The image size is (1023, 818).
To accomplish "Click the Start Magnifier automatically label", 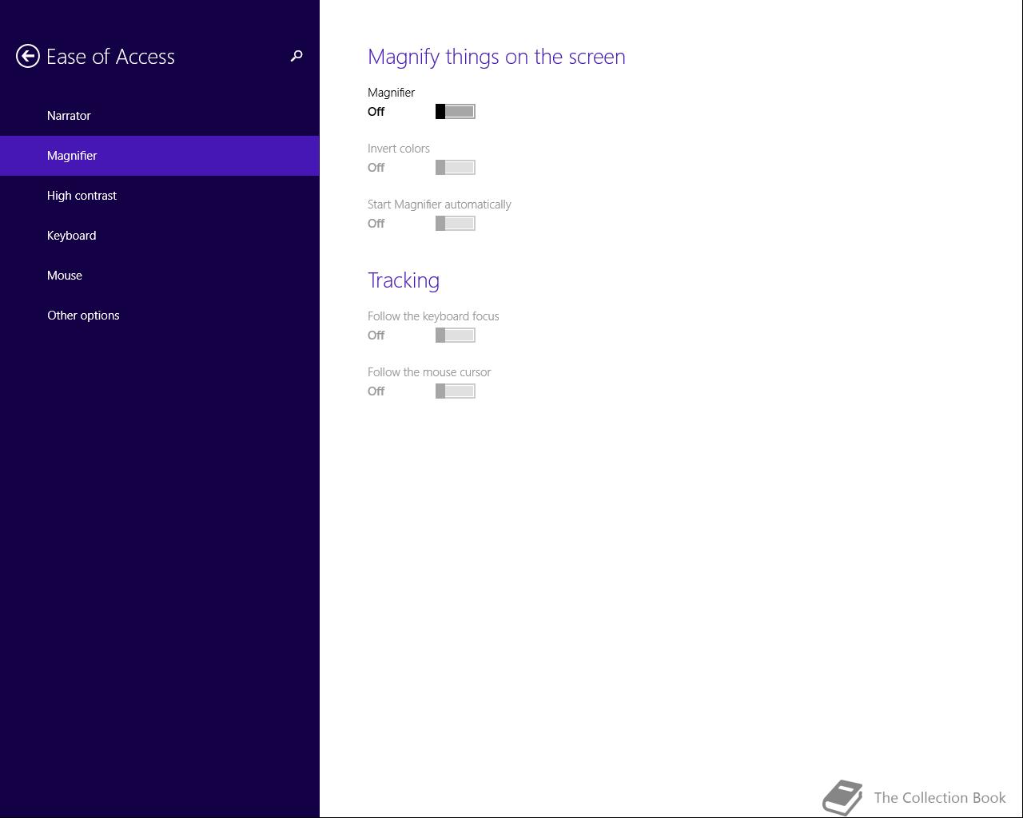I will point(440,204).
